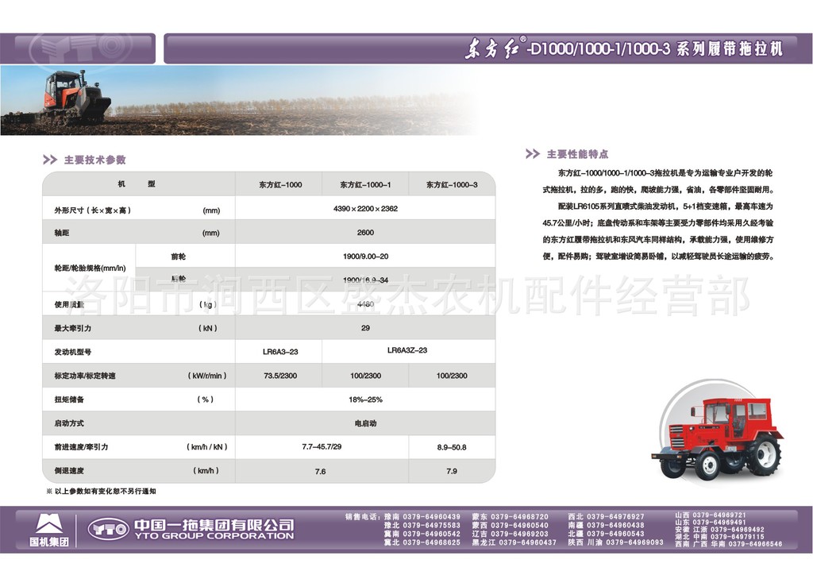Click the forward speed value 7.7-45.7/29
This screenshot has width=813, height=575.
[x=322, y=446]
